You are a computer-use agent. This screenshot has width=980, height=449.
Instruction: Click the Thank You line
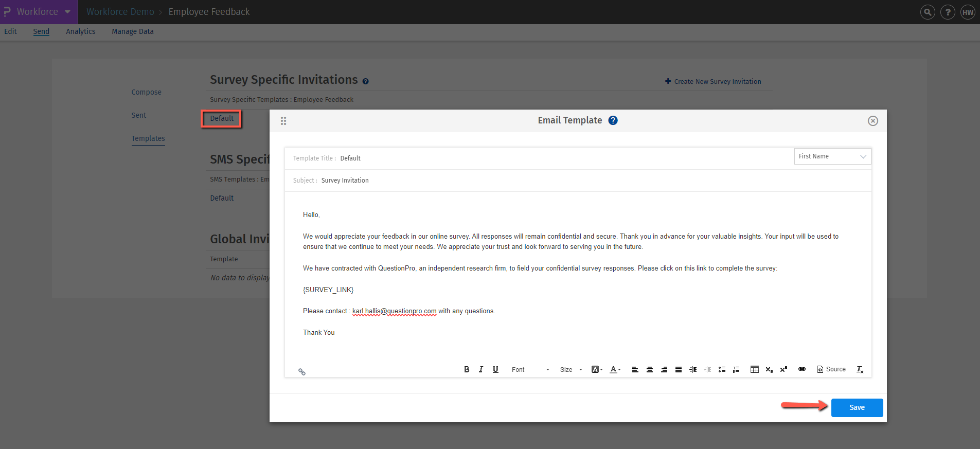point(319,333)
